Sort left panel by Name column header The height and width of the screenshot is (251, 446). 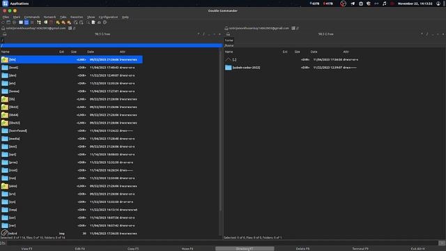(6, 52)
